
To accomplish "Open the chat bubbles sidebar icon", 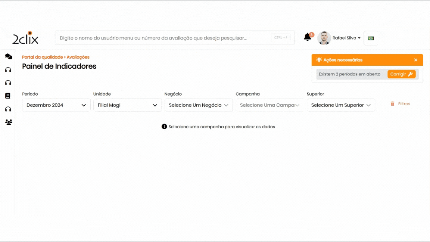I will [9, 56].
